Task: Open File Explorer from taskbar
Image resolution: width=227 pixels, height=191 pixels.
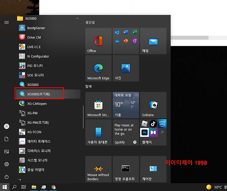Action: 34,187
